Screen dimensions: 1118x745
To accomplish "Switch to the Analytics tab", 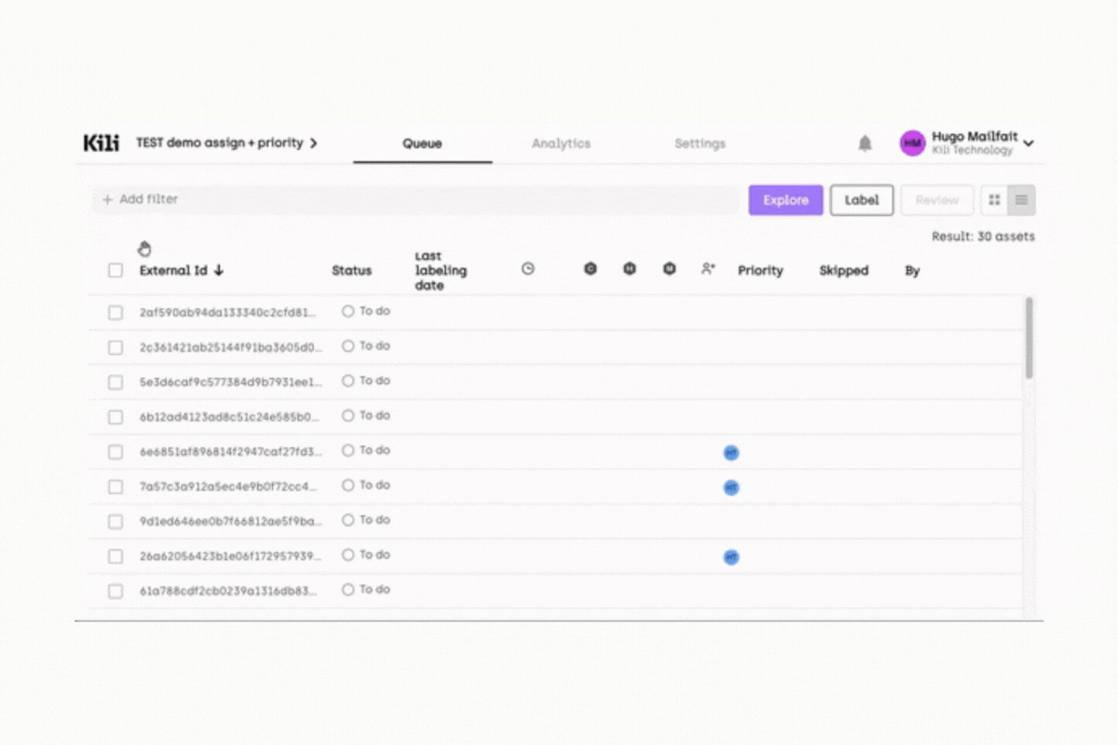I will coord(561,143).
